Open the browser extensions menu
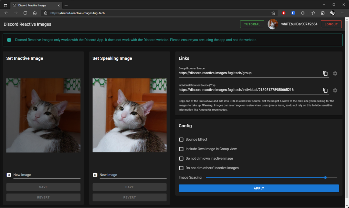Viewport: 349px width, 208px height. point(303,13)
